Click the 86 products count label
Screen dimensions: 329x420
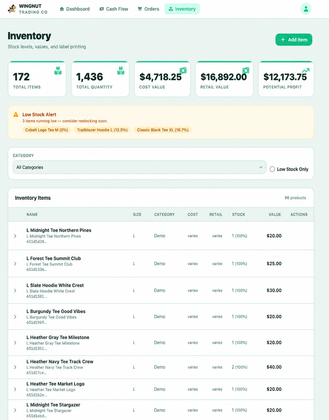tap(295, 198)
